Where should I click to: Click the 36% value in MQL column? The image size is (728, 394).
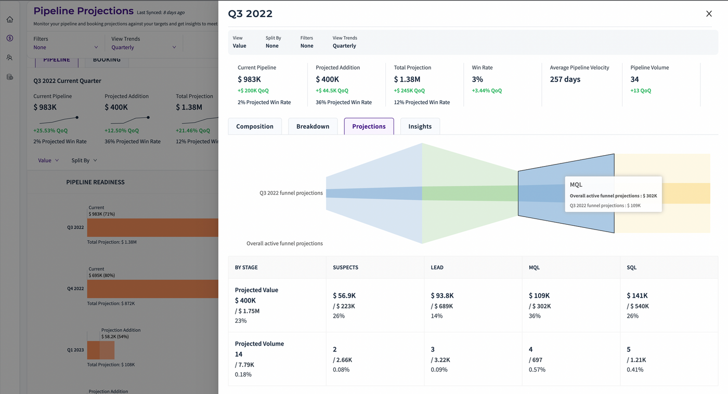(x=535, y=316)
